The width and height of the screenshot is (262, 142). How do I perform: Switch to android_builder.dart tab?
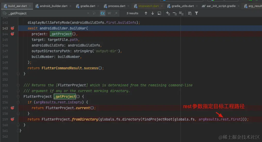point(53,6)
